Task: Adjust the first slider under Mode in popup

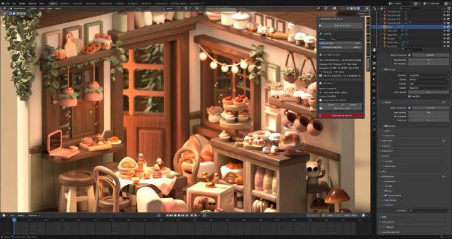Action: click(x=341, y=43)
